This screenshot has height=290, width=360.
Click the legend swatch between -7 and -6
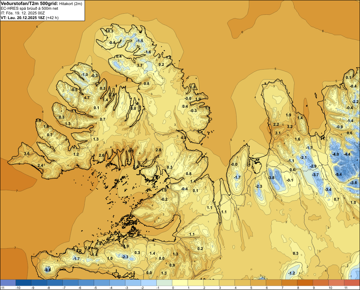71,282
